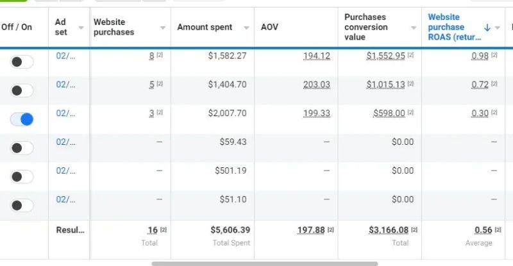Turn off the active ad set spending $2,007.70

(x=22, y=119)
